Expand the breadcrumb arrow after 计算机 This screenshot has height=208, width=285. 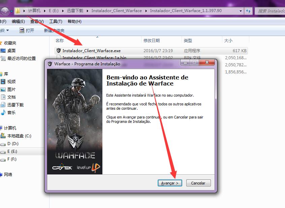(x=45, y=11)
